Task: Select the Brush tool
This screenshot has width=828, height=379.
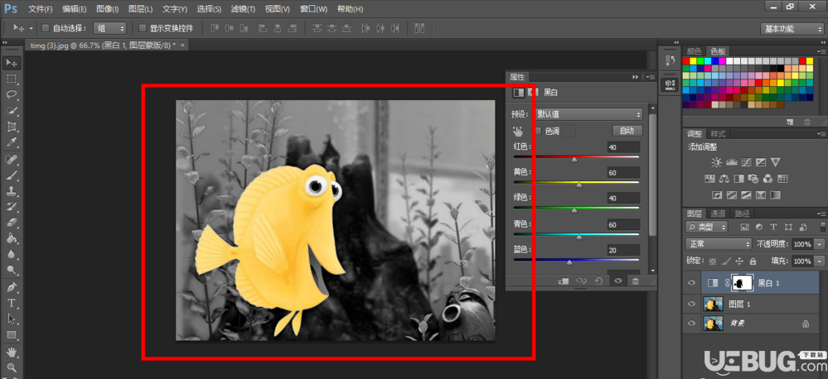Action: point(11,175)
